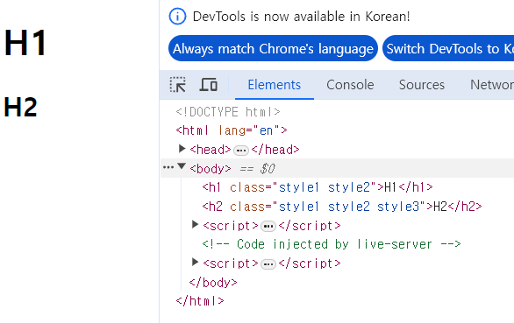Image resolution: width=514 pixels, height=323 pixels.
Task: Activate the inspect element picker icon
Action: click(x=178, y=85)
